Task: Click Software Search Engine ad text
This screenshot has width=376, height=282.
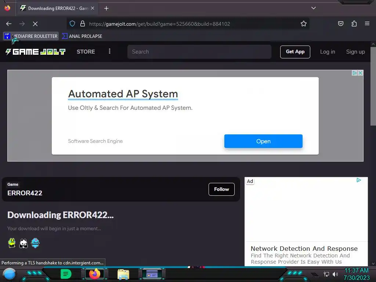Action: 95,141
